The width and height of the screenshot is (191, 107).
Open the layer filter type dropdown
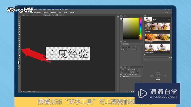coord(124,70)
